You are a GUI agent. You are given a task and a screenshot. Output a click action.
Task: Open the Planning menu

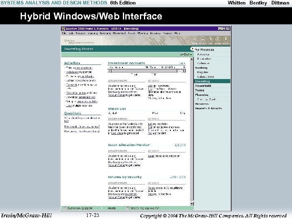point(143,33)
